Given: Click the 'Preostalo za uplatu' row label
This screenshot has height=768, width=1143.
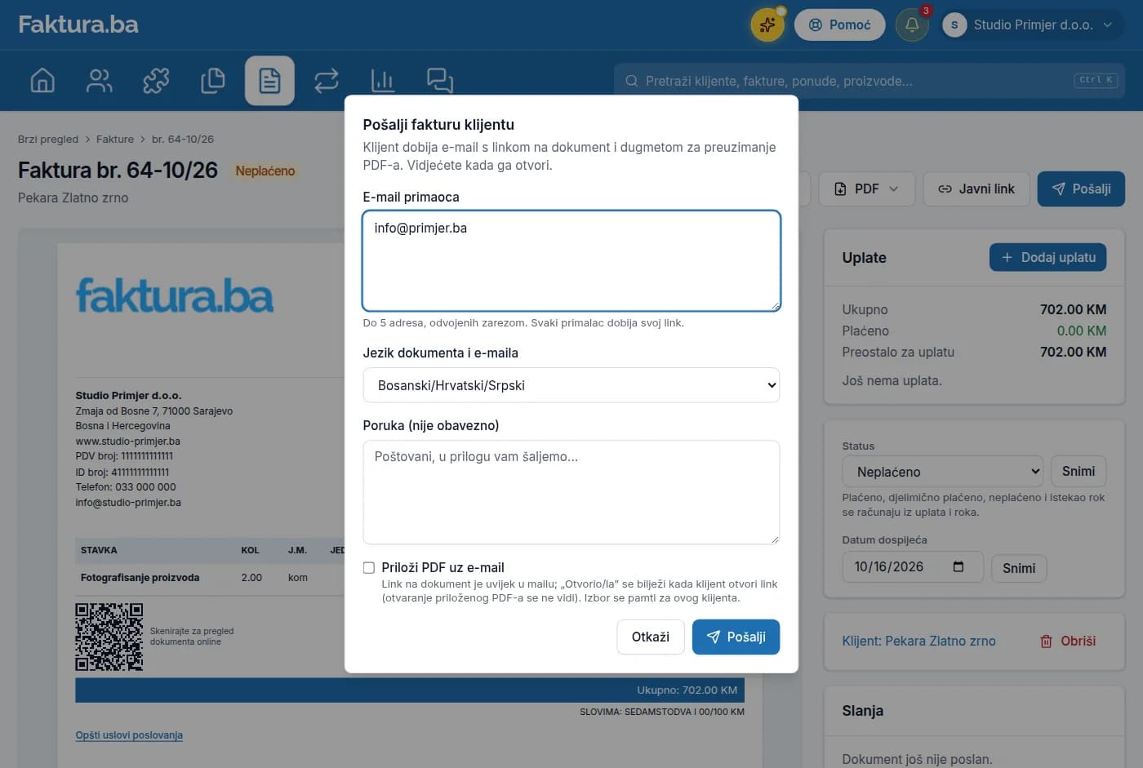Looking at the screenshot, I should tap(898, 352).
